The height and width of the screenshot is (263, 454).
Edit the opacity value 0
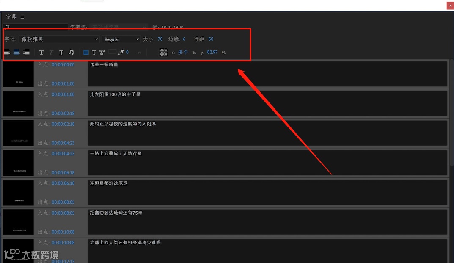[x=127, y=52]
